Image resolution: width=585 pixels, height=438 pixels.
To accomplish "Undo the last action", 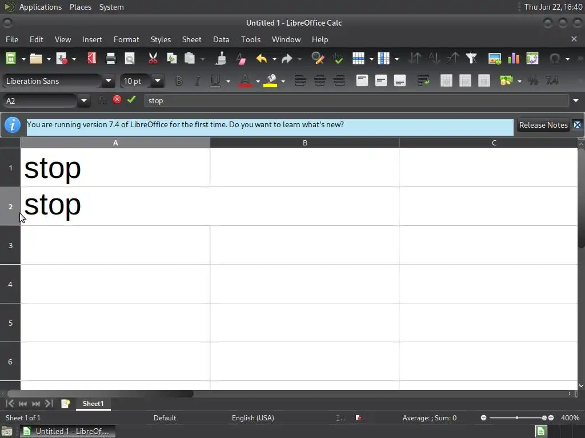I will coord(262,59).
